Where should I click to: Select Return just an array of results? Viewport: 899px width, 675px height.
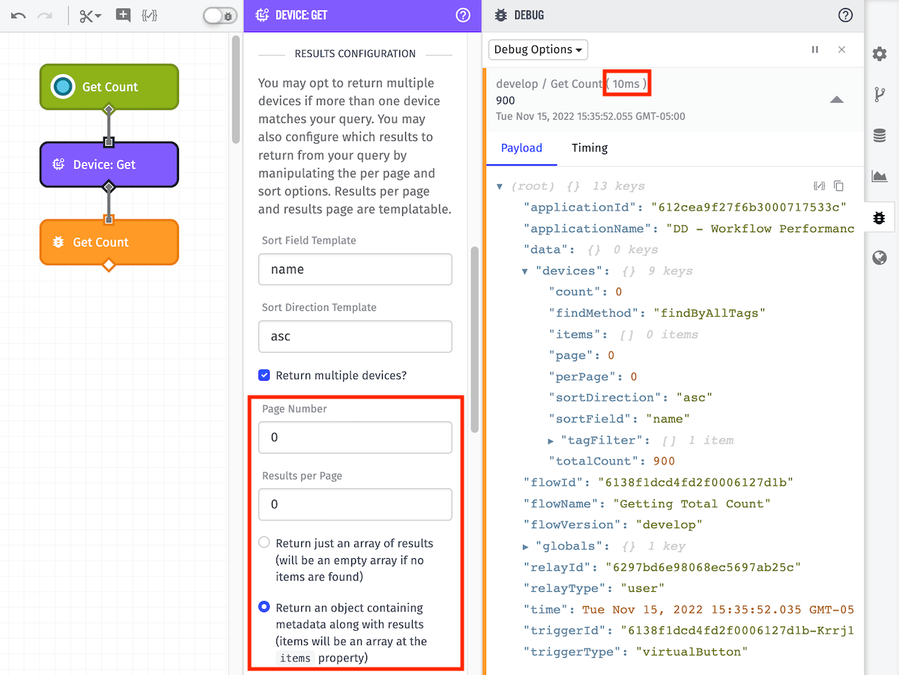(x=264, y=542)
